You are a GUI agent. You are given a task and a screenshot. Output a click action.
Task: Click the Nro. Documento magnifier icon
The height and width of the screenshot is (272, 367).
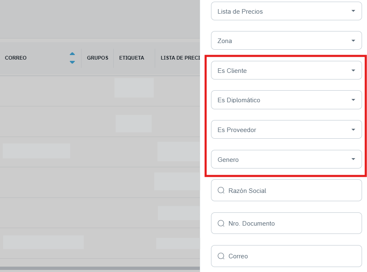(x=221, y=224)
